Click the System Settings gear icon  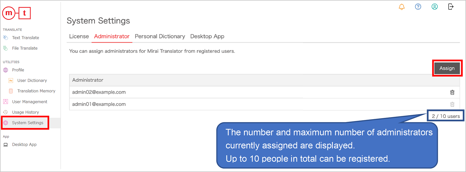click(6, 123)
